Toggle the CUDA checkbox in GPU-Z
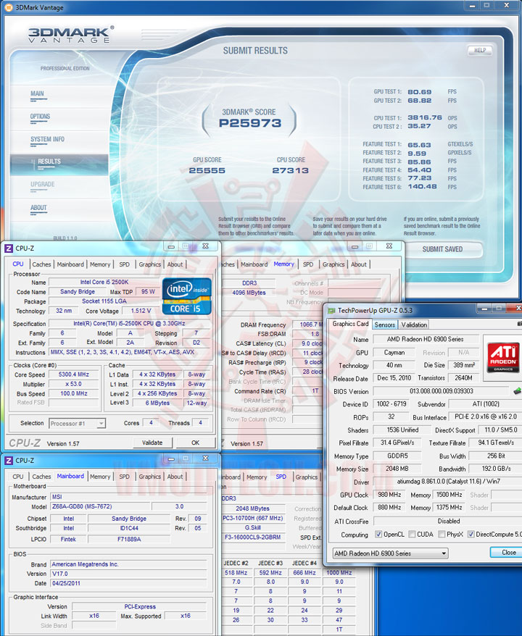522x636 pixels. coord(412,534)
